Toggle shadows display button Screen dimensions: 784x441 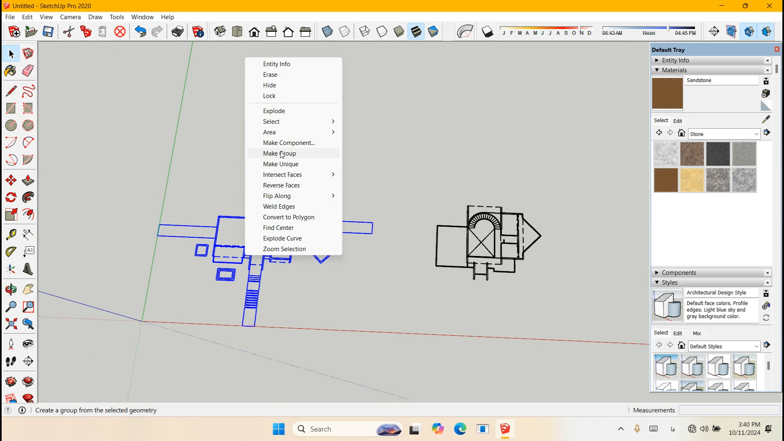[x=487, y=31]
